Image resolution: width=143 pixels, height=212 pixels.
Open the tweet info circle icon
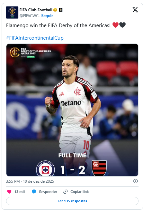pos(135,181)
